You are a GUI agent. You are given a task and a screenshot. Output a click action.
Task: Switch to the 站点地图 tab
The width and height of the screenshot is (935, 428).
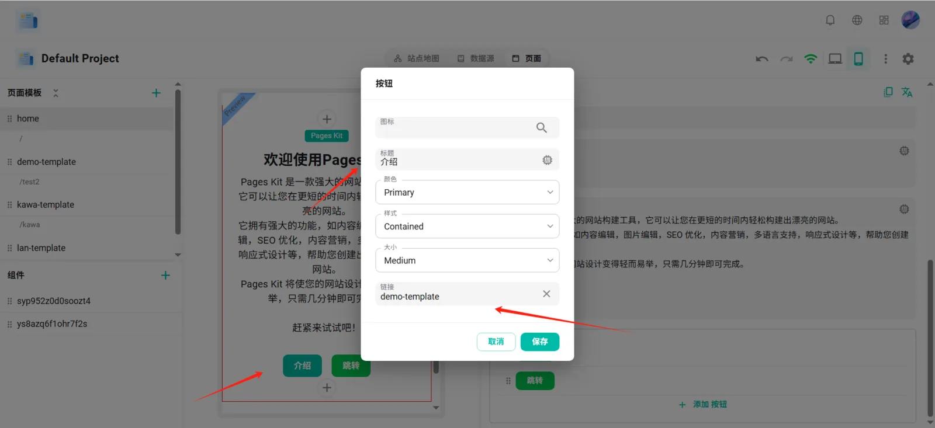416,58
